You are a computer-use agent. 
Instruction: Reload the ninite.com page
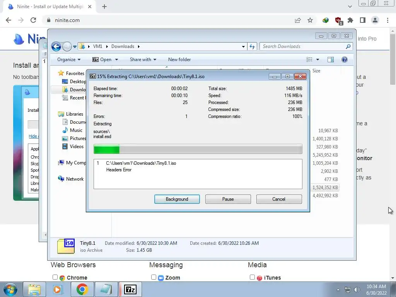tap(33, 20)
